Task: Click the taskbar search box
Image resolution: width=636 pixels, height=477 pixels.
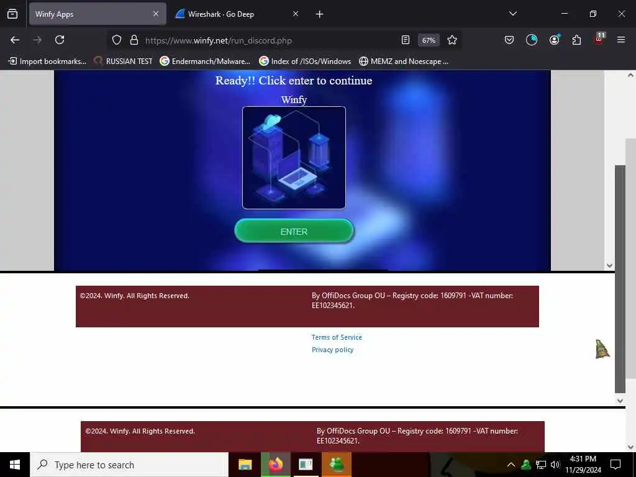Action: coord(129,465)
